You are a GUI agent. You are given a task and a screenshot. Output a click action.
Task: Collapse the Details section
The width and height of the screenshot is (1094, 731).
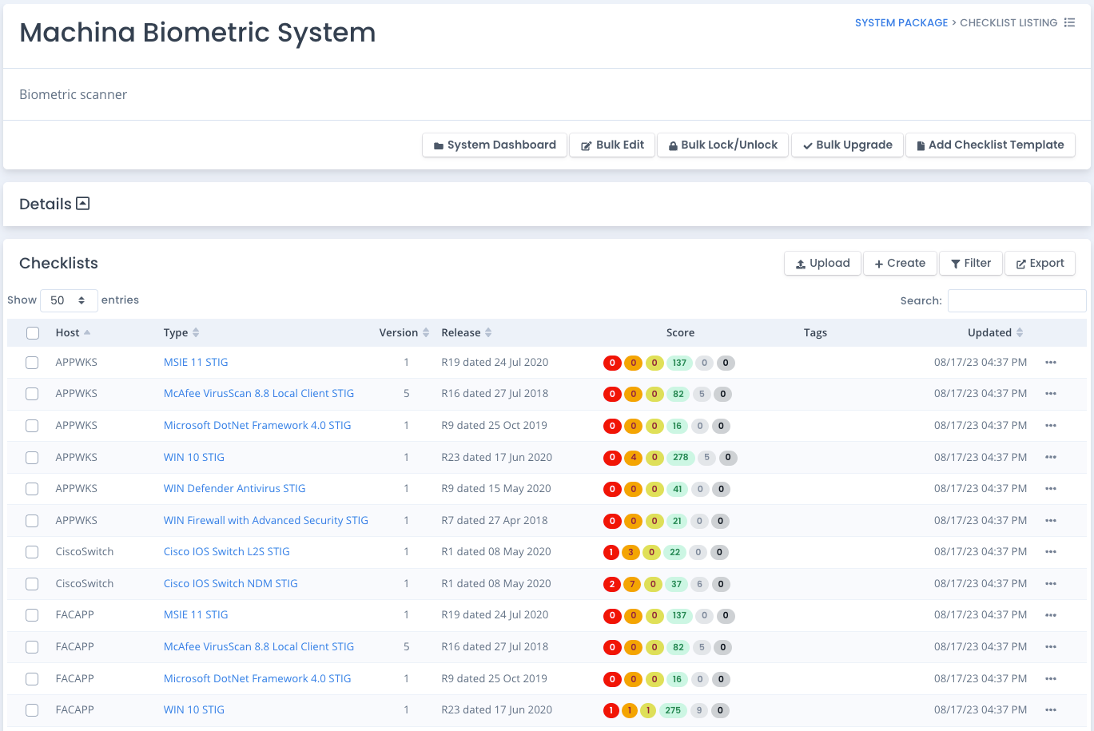[83, 203]
